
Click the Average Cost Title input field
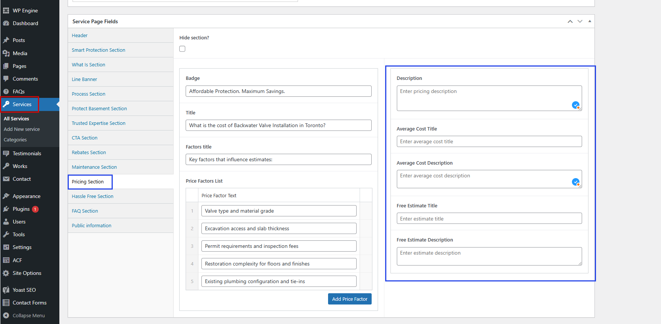(x=489, y=141)
